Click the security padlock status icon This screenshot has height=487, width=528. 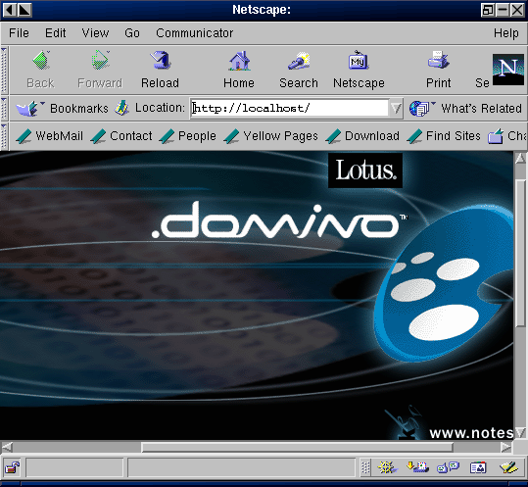tap(13, 467)
